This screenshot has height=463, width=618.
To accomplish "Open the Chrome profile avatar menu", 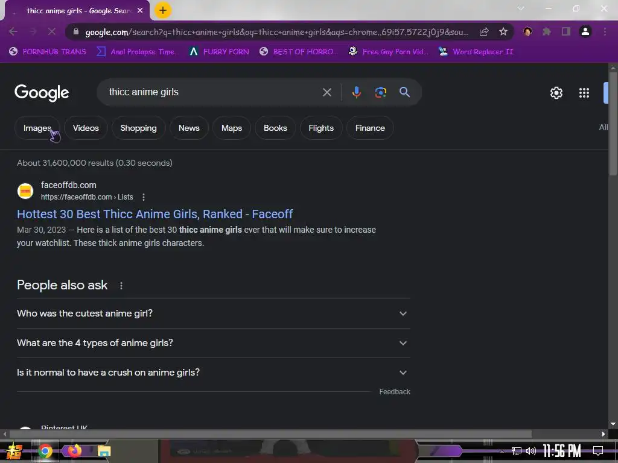I will click(x=585, y=31).
